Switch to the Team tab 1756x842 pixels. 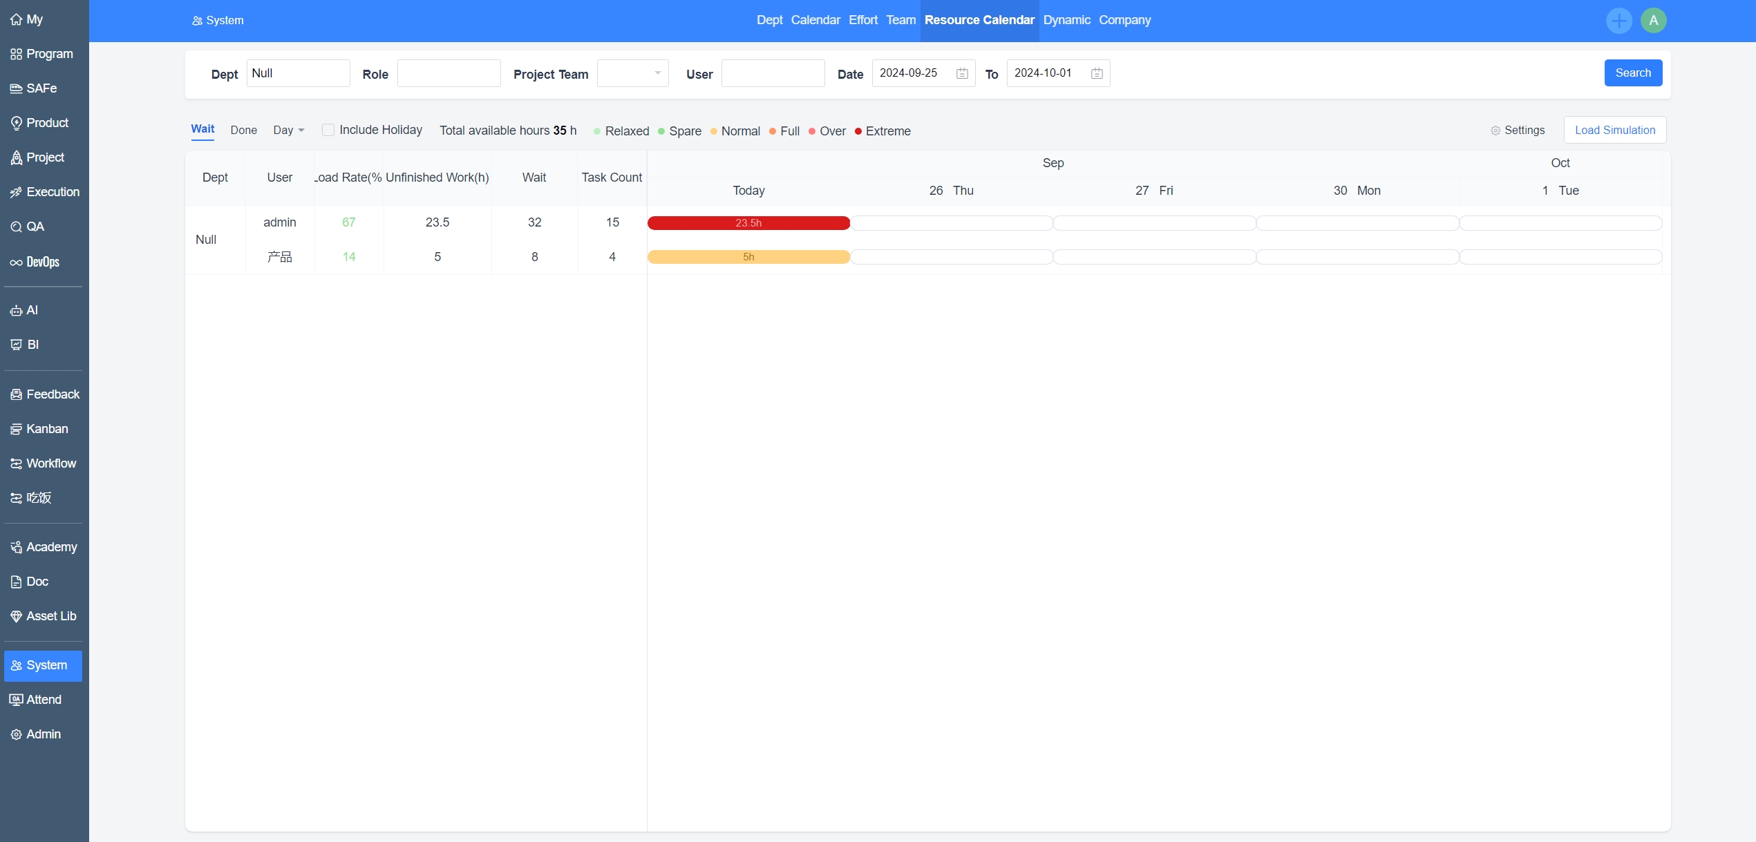[x=901, y=20]
